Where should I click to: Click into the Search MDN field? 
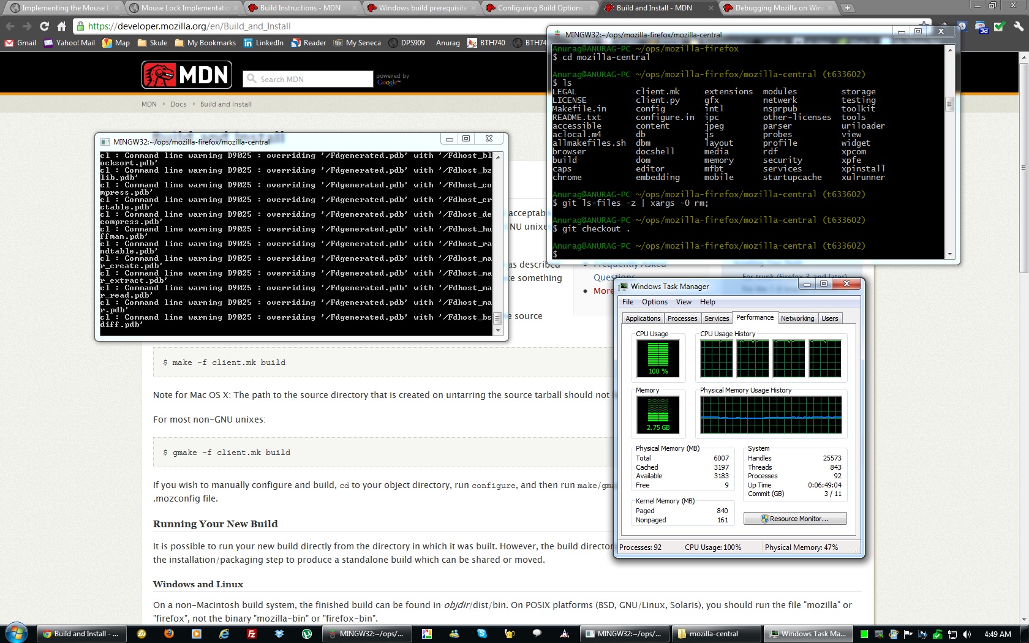[x=308, y=79]
